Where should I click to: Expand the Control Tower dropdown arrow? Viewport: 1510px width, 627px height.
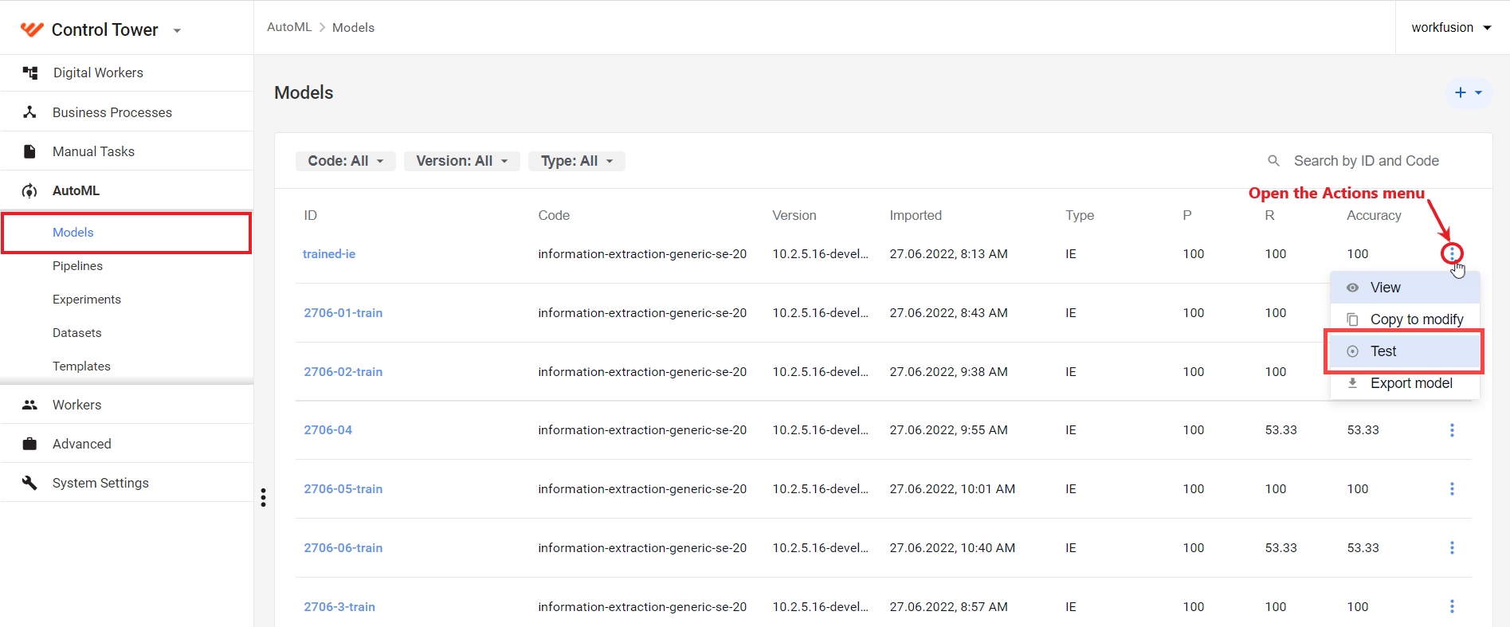[x=177, y=31]
